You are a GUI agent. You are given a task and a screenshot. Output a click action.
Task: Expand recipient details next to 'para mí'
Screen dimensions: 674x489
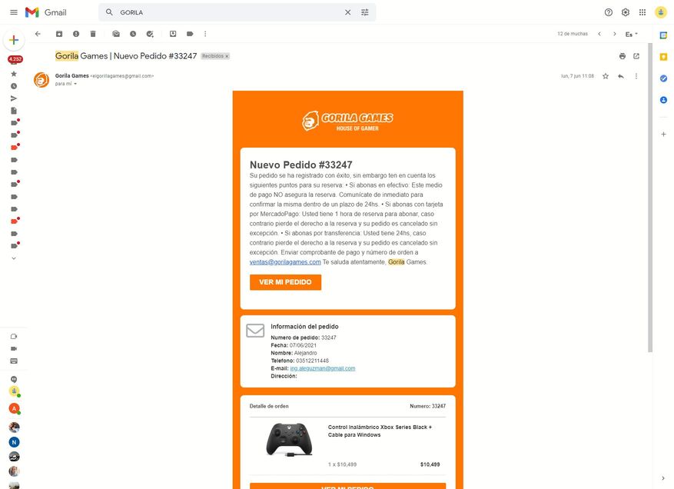[x=75, y=84]
